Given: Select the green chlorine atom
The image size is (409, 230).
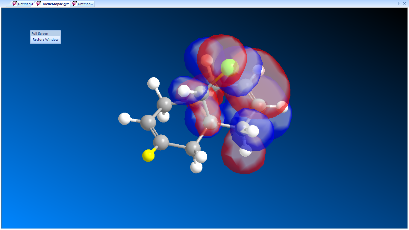Looking at the screenshot, I should click(x=230, y=67).
